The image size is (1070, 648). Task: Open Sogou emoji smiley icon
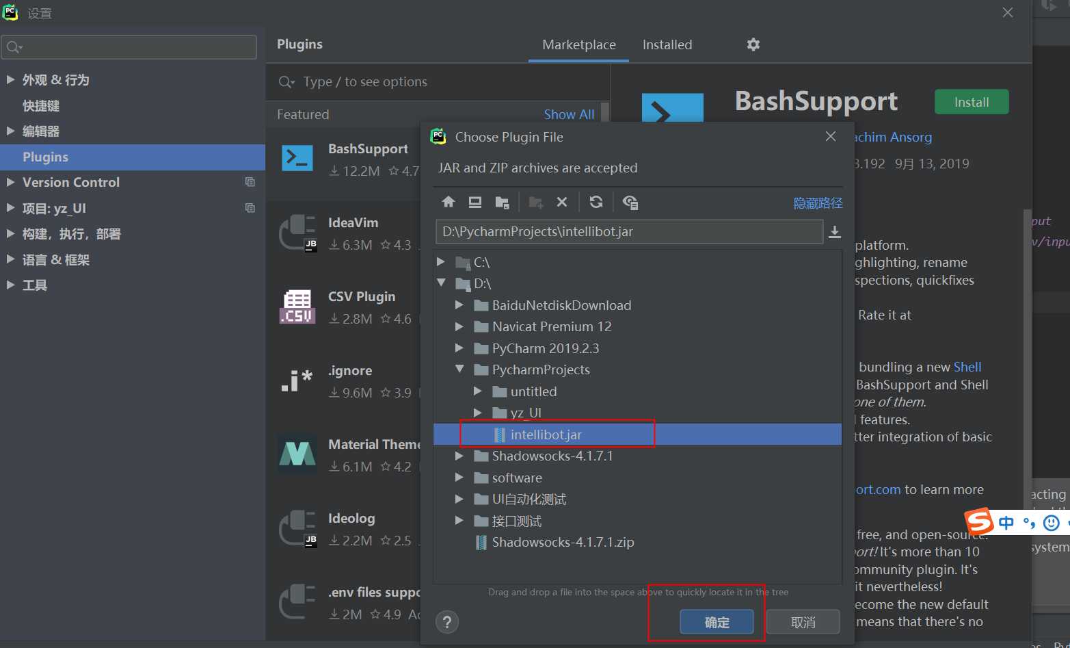click(1052, 523)
